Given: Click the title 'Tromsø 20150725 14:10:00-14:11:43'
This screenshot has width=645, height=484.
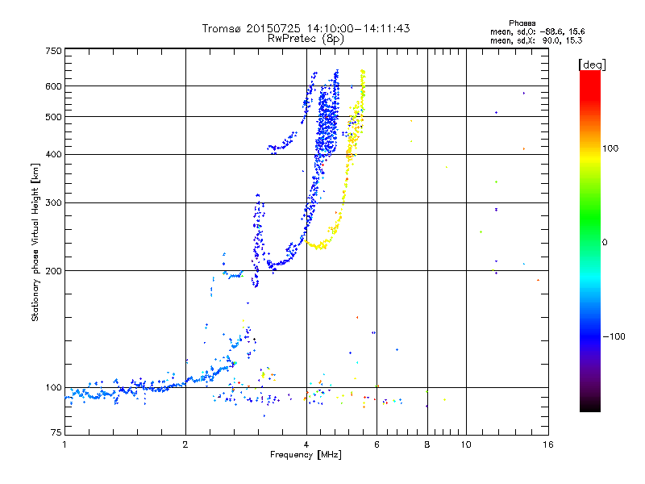Looking at the screenshot, I should pyautogui.click(x=306, y=28).
